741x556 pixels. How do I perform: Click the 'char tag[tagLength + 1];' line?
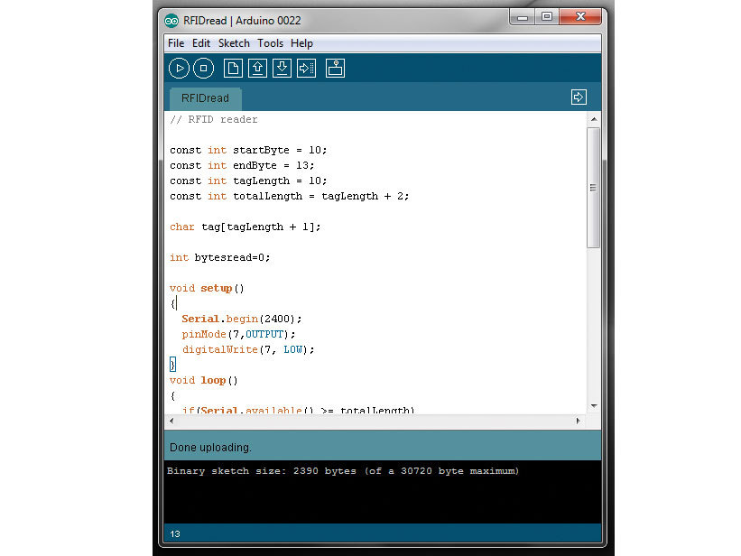(245, 227)
